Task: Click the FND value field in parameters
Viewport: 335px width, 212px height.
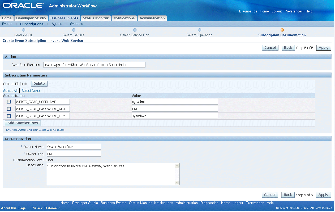Action: pos(175,109)
